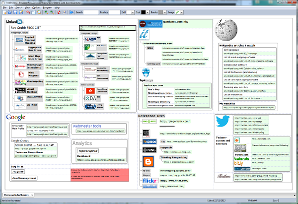
Task: Open the Search menu
Action: [x=19, y=7]
